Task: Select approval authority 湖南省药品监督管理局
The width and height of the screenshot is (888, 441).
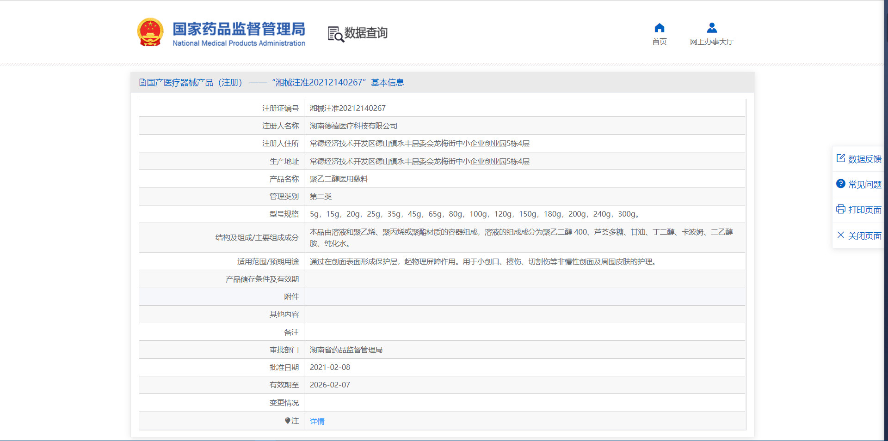Action: (x=346, y=350)
